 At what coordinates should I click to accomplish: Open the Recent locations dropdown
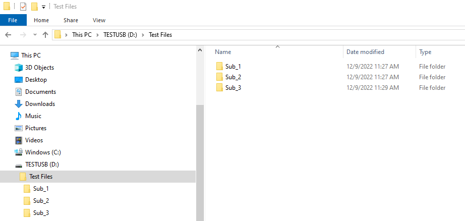point(35,35)
